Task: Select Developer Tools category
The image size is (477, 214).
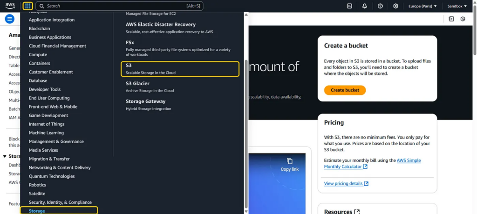Action: pos(45,89)
